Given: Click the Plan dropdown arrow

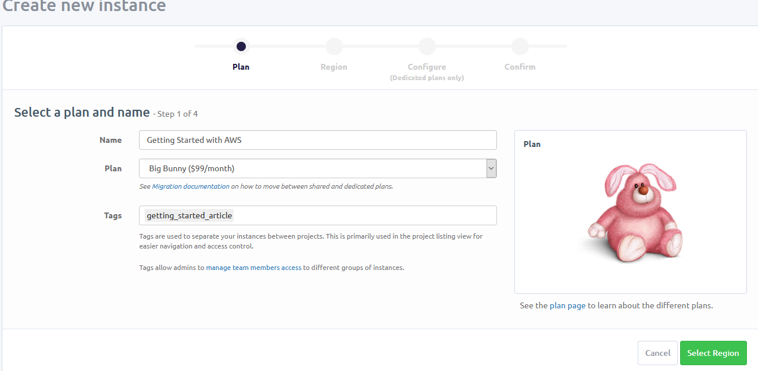Looking at the screenshot, I should [x=491, y=168].
